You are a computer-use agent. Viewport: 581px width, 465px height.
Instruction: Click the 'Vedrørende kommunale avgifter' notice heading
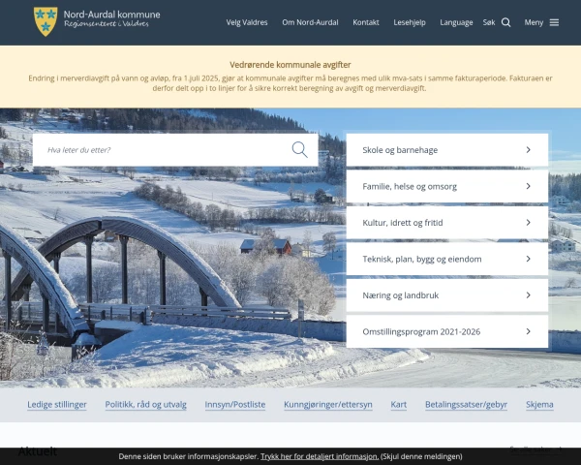290,65
